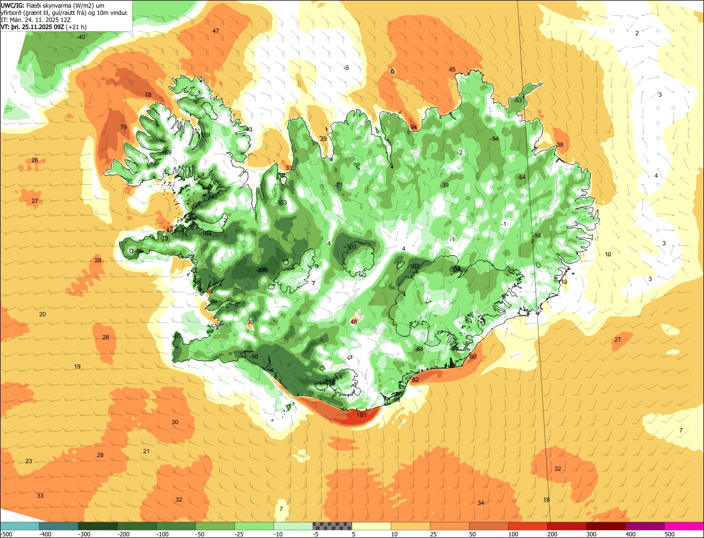704x538 pixels.
Task: Click the legend label '-500'
Action: point(6,534)
